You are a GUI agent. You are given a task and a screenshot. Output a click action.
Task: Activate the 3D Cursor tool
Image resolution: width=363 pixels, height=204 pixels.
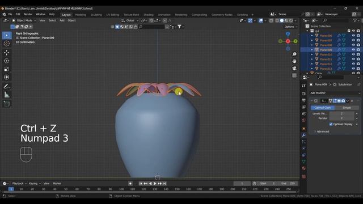coord(7,44)
